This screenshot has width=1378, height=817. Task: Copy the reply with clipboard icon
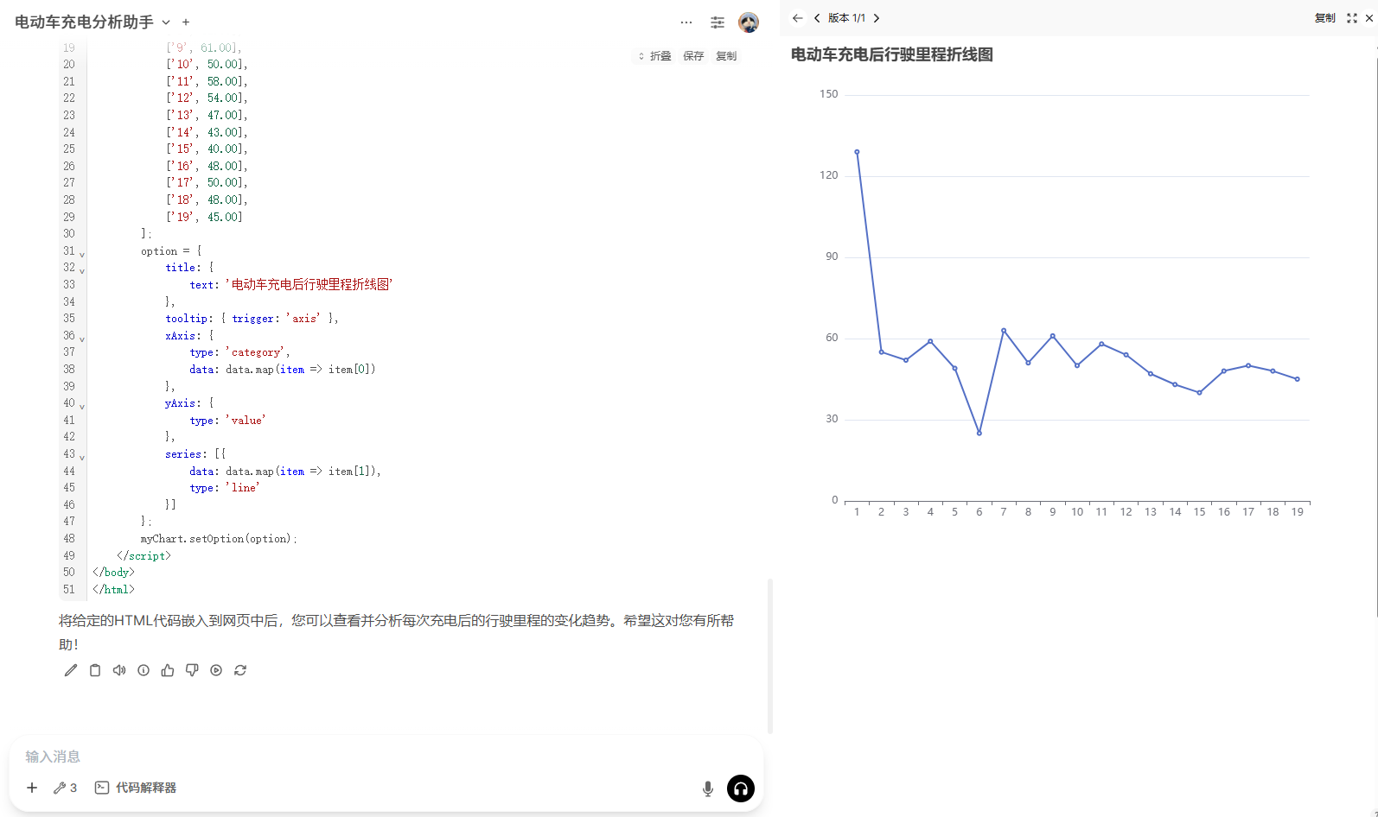(95, 670)
